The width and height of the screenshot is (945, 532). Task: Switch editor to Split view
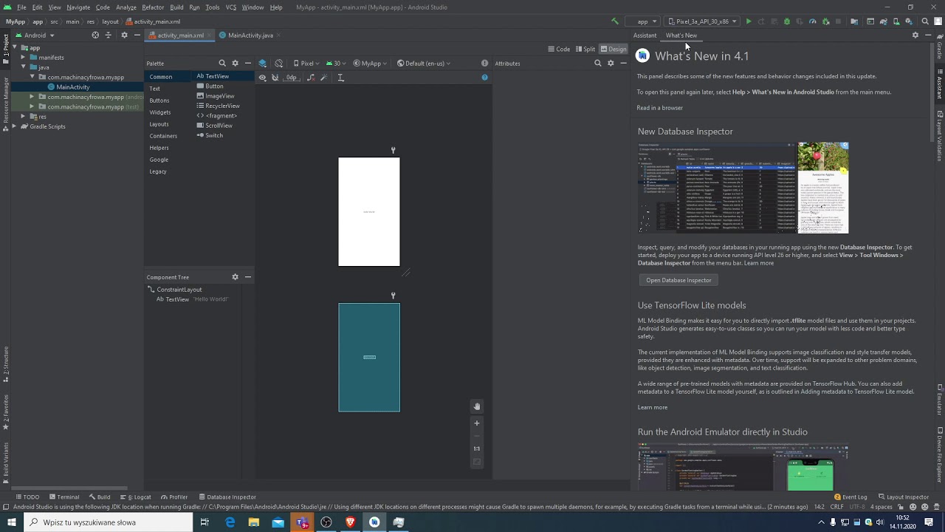click(x=585, y=50)
